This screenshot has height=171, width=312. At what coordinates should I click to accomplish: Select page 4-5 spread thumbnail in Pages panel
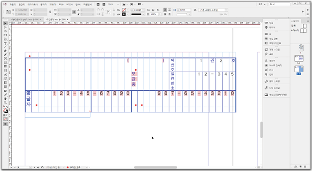(299, 69)
